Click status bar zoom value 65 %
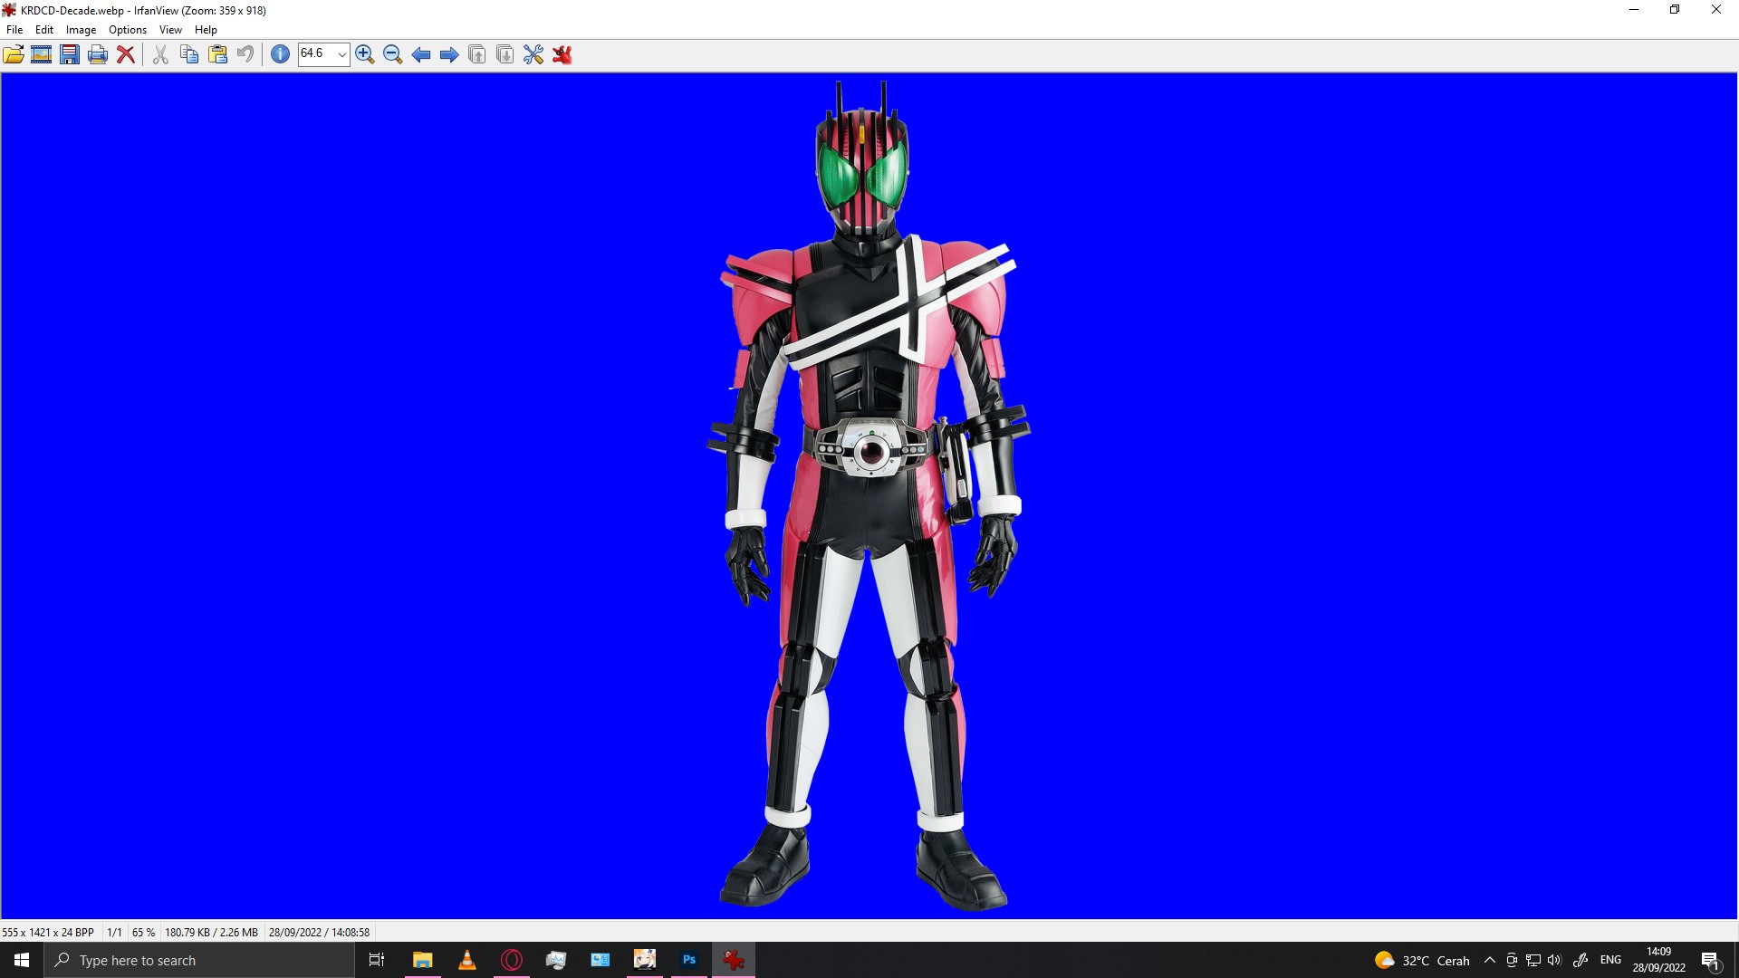The height and width of the screenshot is (978, 1739). point(143,932)
